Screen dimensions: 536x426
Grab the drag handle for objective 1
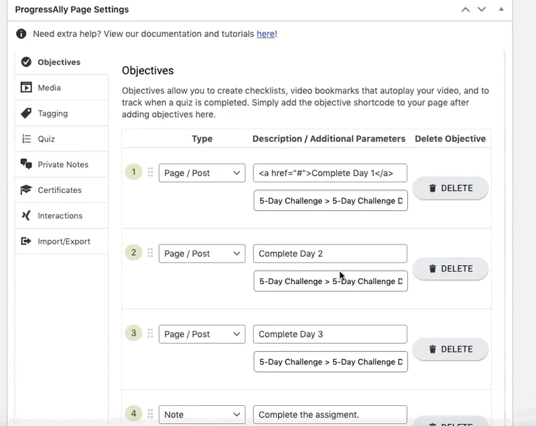[x=150, y=173]
